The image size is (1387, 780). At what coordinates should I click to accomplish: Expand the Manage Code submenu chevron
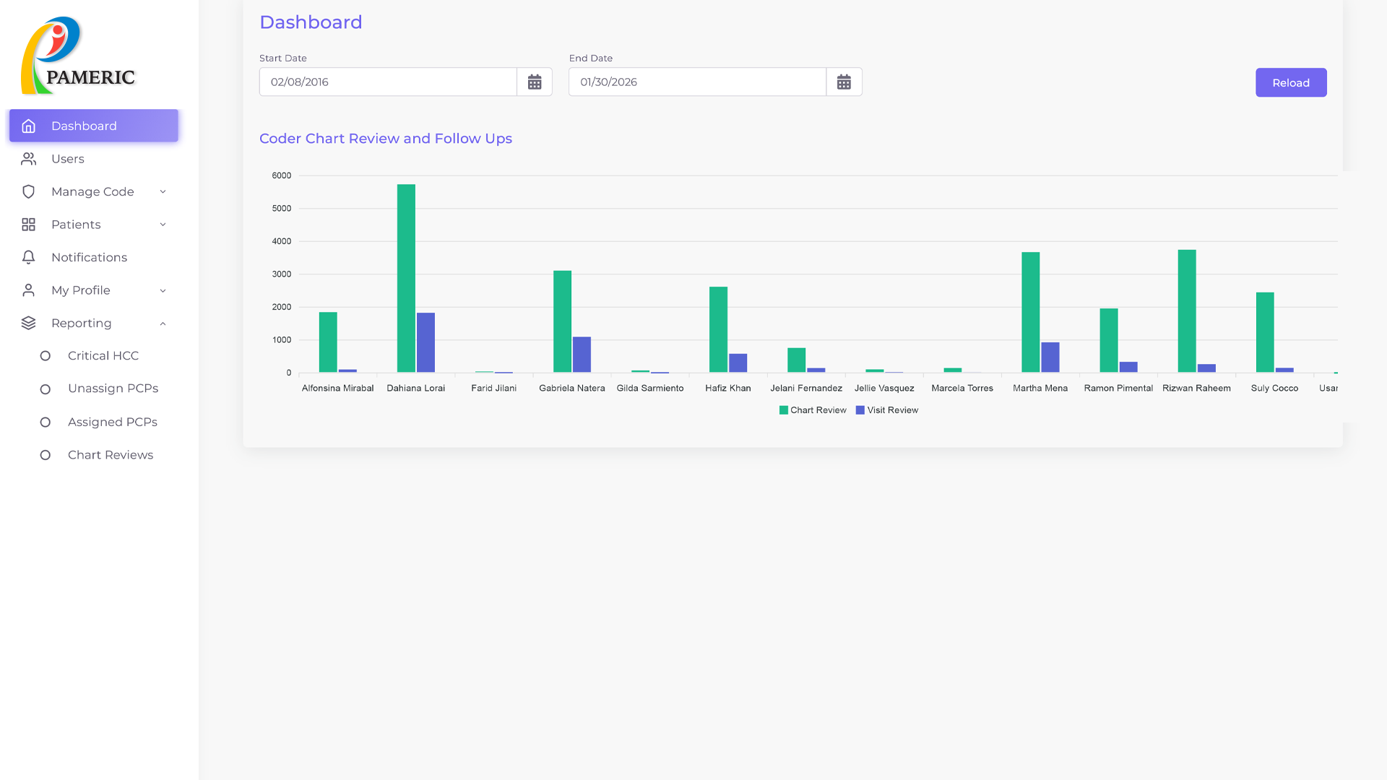[163, 192]
